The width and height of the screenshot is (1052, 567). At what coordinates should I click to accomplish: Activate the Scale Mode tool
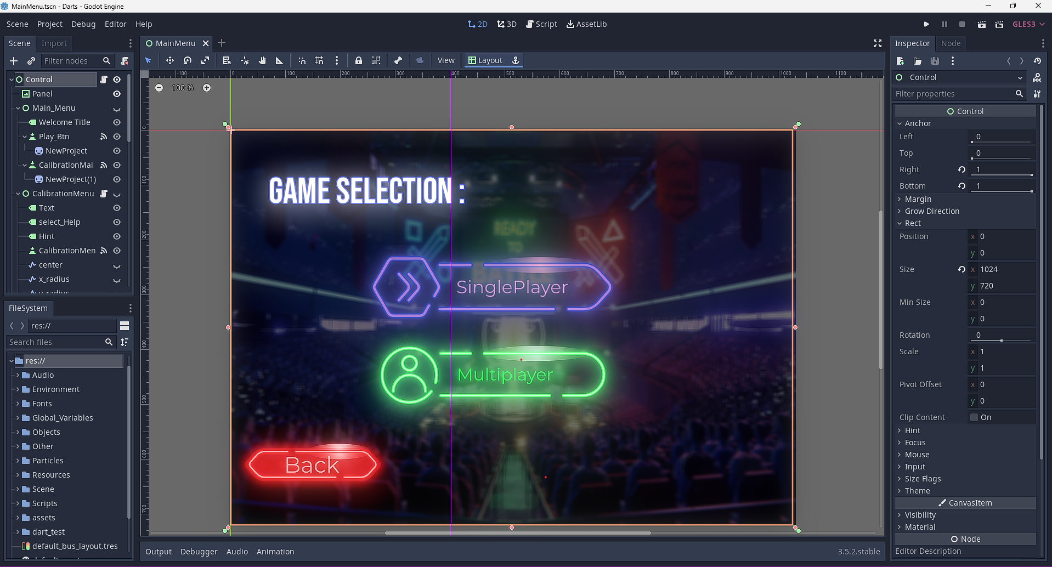point(205,60)
